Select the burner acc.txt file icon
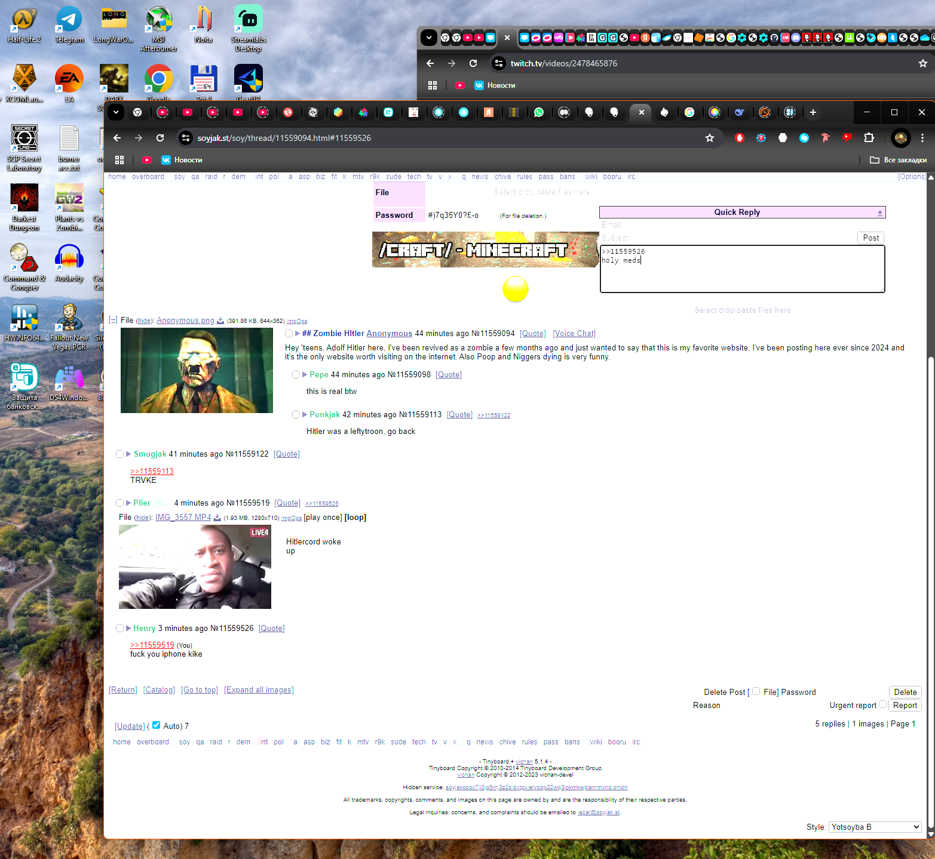The height and width of the screenshot is (859, 935). [x=69, y=147]
